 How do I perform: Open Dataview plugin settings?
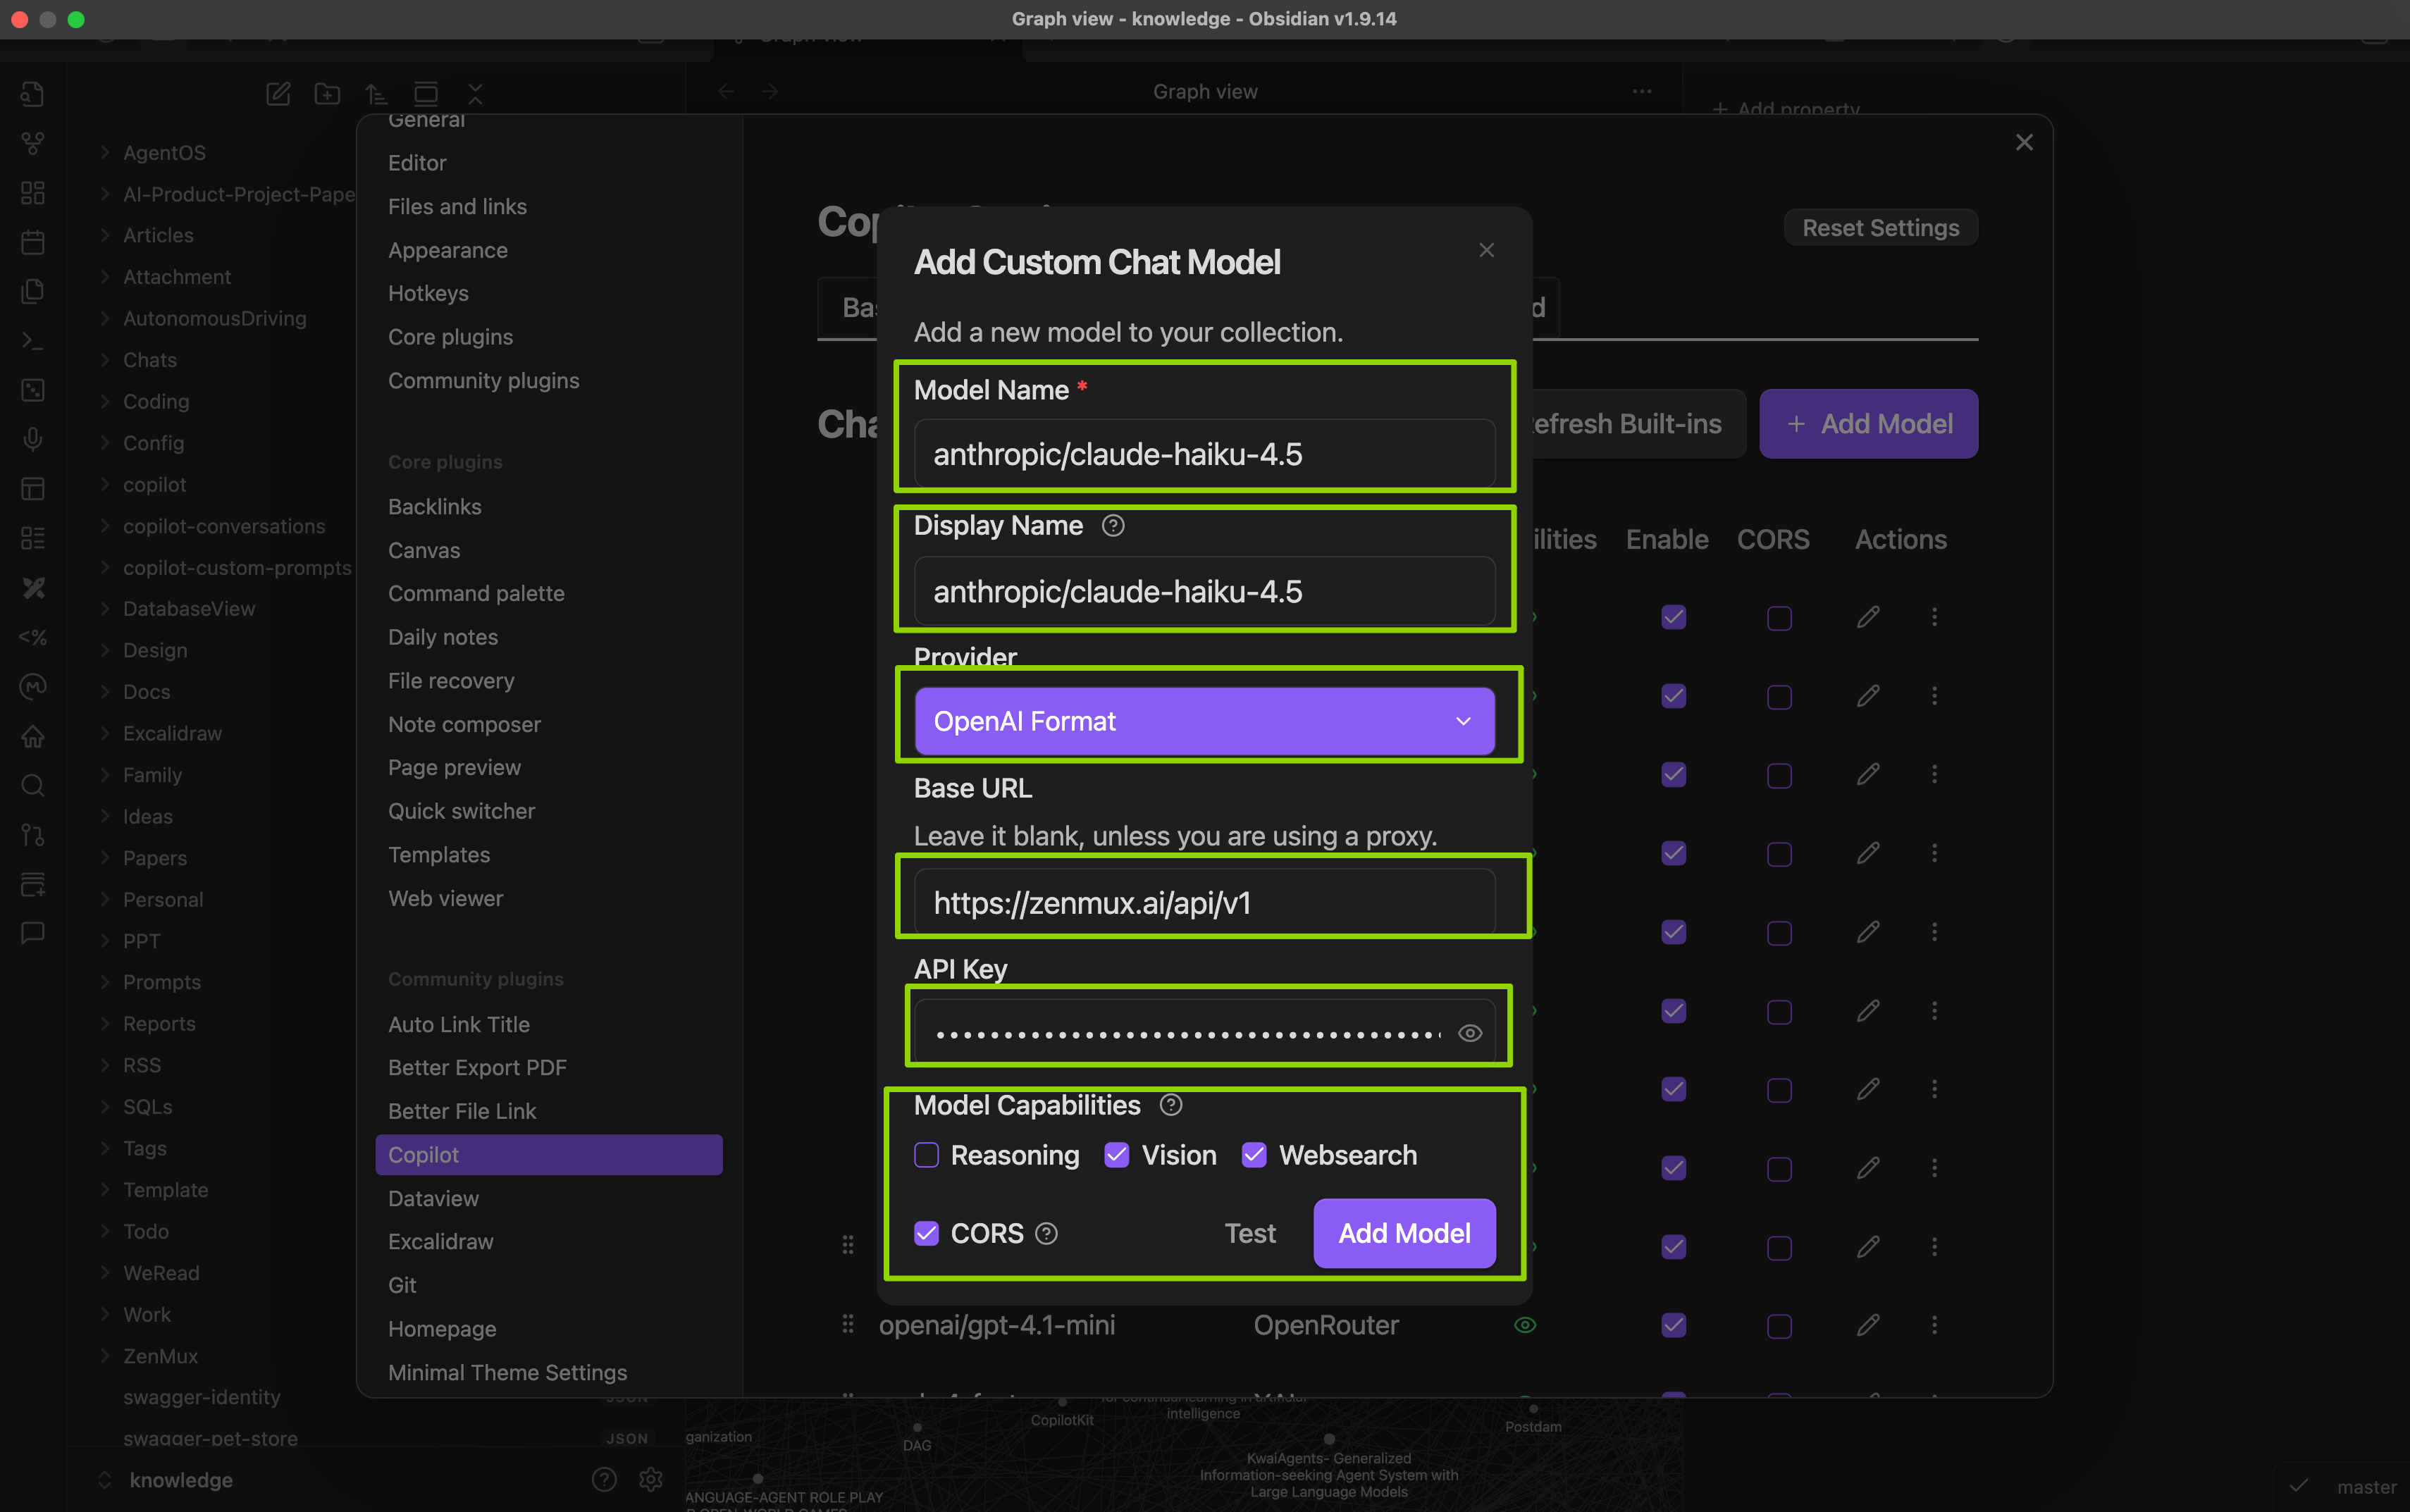433,1198
